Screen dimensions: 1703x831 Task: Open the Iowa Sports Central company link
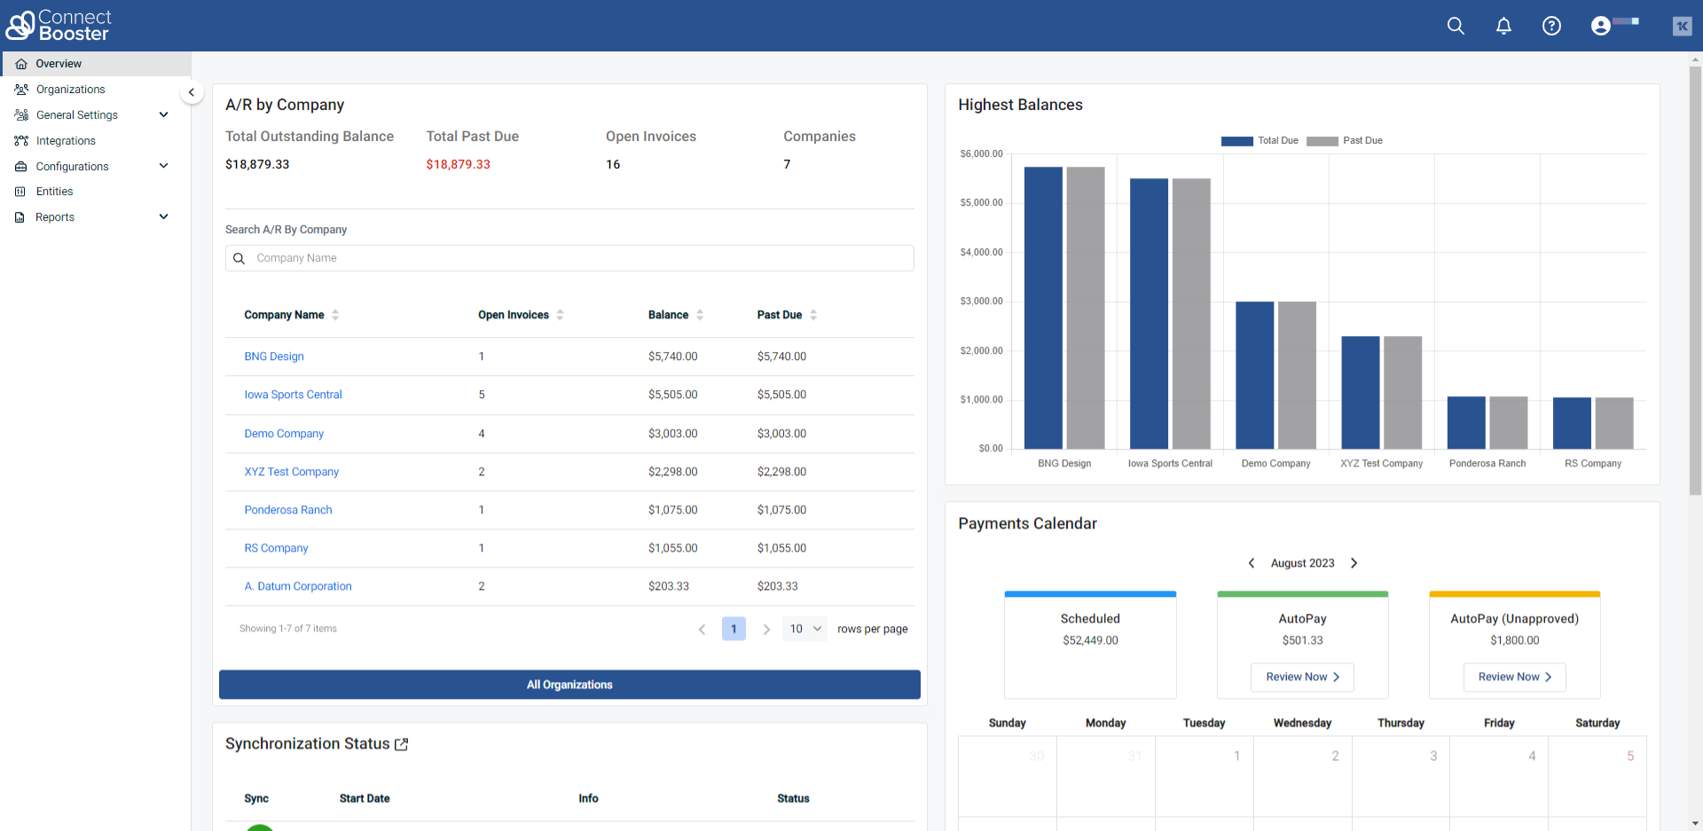293,395
